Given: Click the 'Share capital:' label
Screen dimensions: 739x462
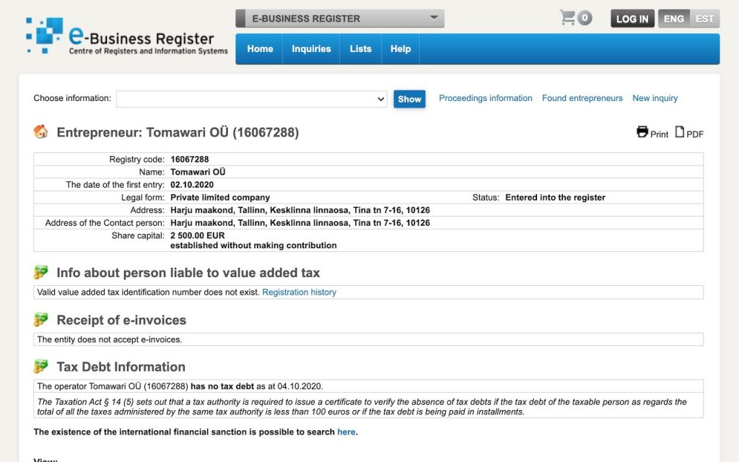Looking at the screenshot, I should (138, 236).
